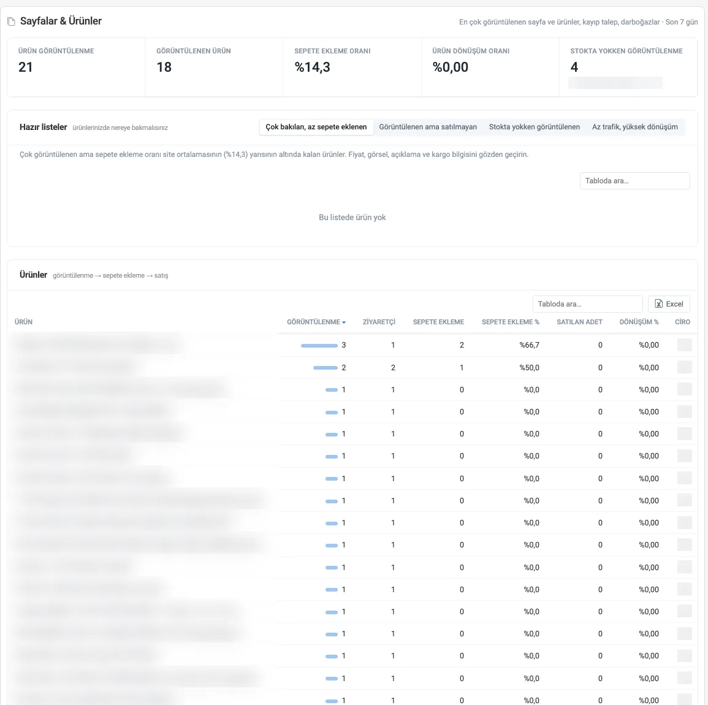Switch to 'Görüntülenen ama satılmayan' tab
This screenshot has width=708, height=705.
[x=428, y=127]
